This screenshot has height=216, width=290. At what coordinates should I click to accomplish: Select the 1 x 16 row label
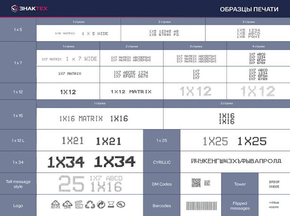click(x=18, y=116)
